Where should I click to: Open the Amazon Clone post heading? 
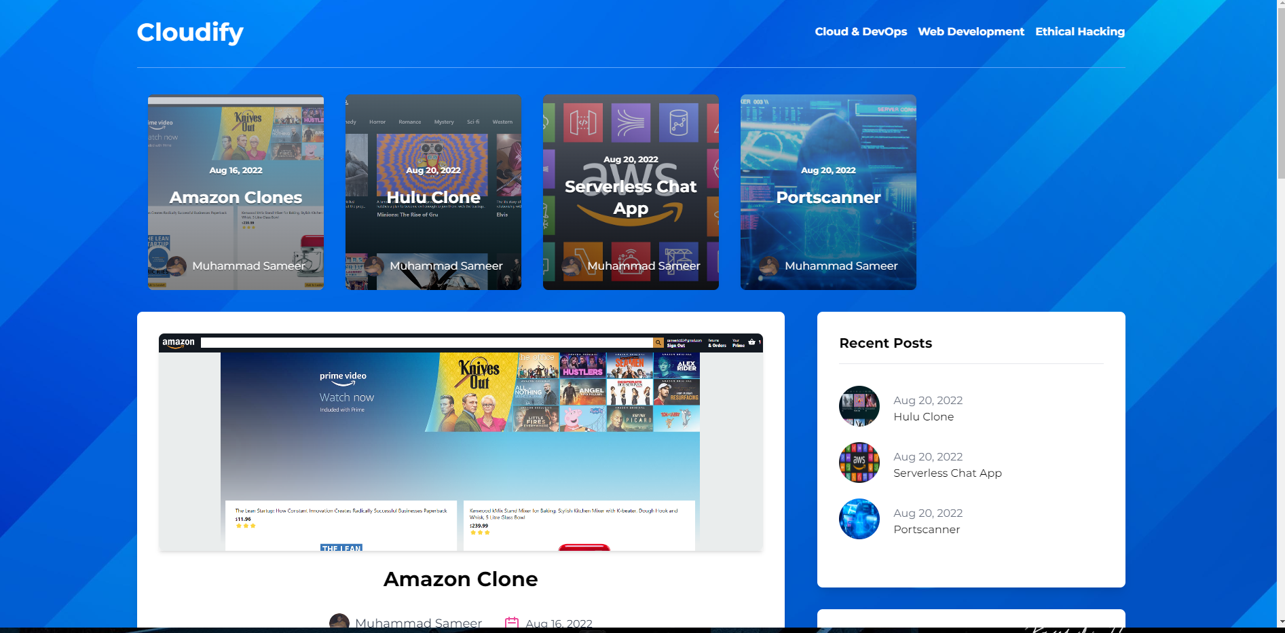[x=461, y=579]
